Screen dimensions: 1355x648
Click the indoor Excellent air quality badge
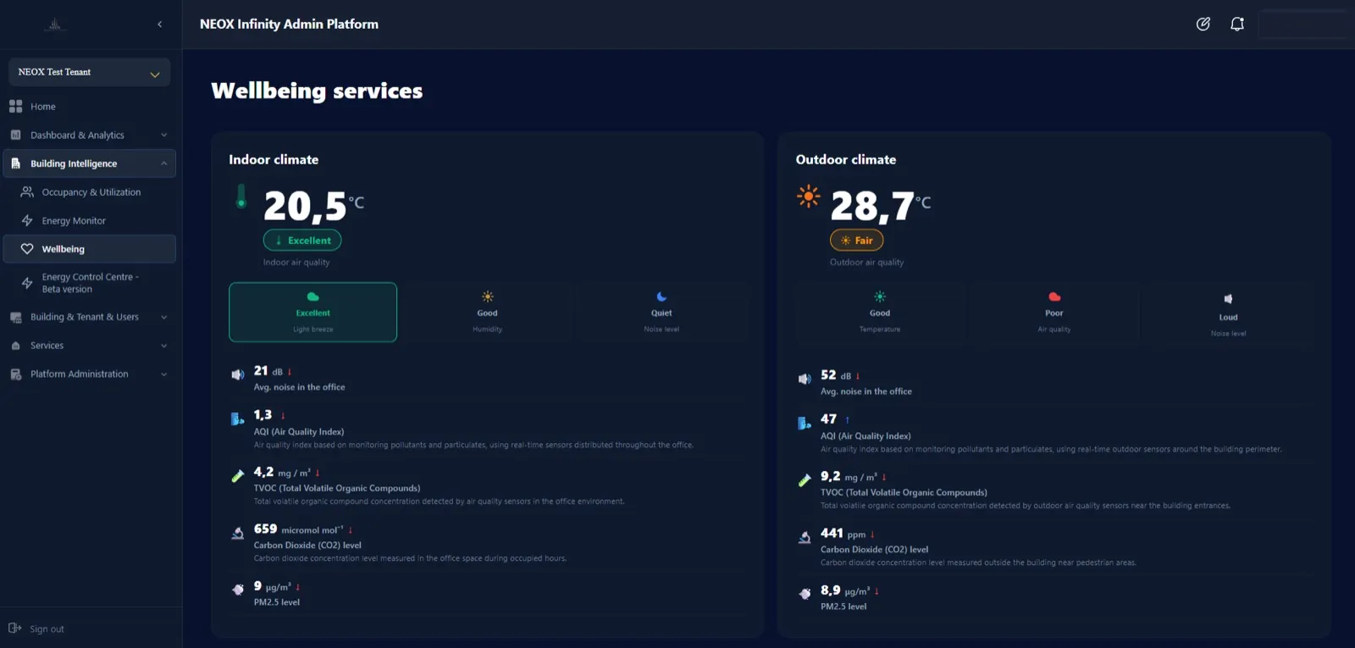coord(302,241)
